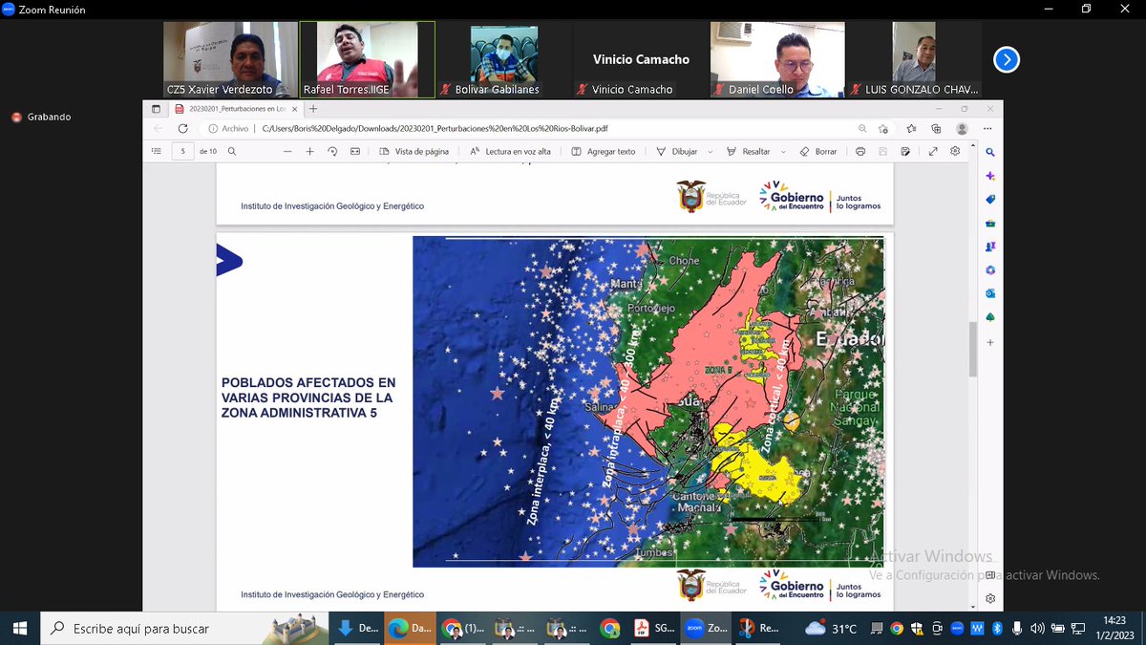Enter PDF full screen mode
Screen dimensions: 1146x645
932,151
